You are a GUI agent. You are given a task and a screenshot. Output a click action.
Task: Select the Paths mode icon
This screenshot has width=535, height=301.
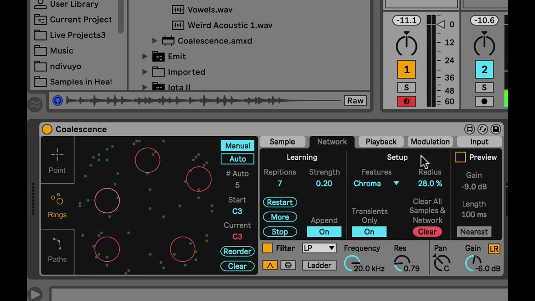57,244
